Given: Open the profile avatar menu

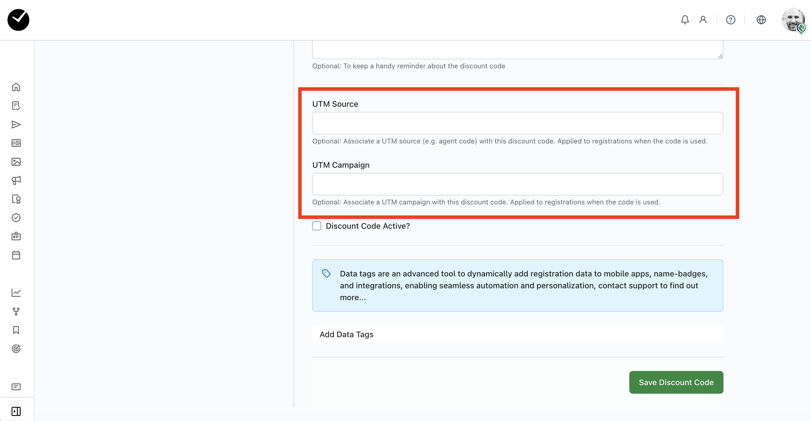Looking at the screenshot, I should click(x=793, y=20).
